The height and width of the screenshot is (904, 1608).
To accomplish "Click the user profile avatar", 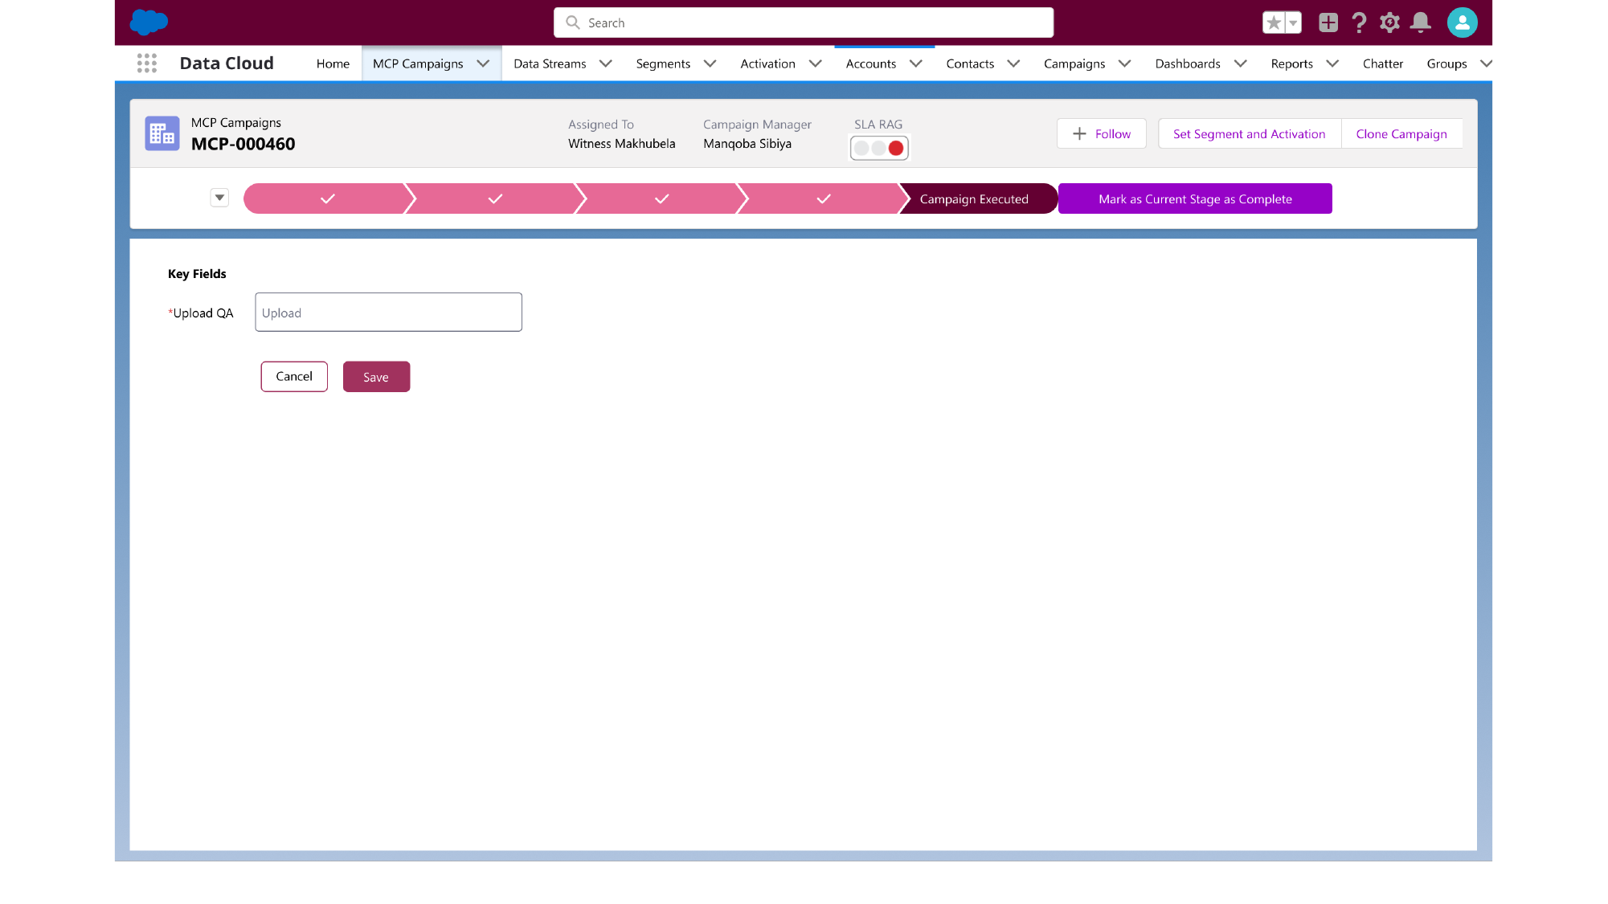I will [x=1463, y=22].
